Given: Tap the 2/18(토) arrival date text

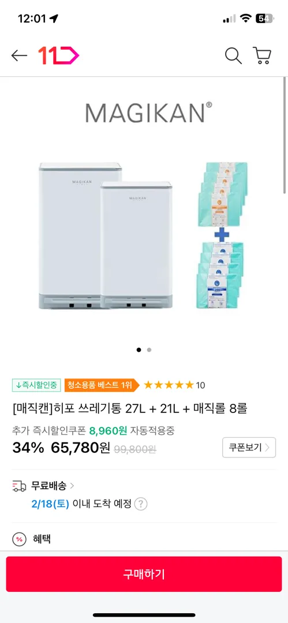Looking at the screenshot, I should [x=50, y=504].
